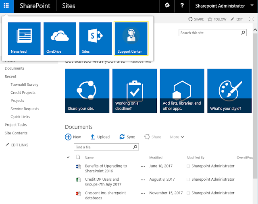This screenshot has height=204, width=258.
Task: Open the app launcher grid icon
Action: (x=6, y=6)
